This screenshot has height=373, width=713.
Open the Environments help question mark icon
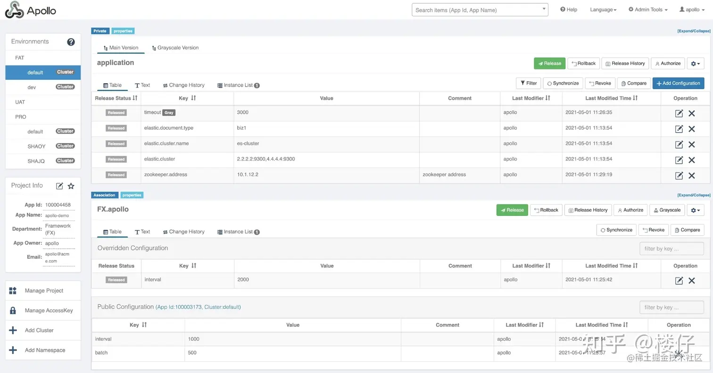click(71, 42)
